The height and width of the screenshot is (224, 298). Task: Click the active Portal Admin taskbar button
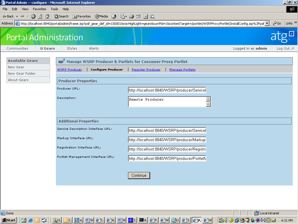(x=196, y=220)
